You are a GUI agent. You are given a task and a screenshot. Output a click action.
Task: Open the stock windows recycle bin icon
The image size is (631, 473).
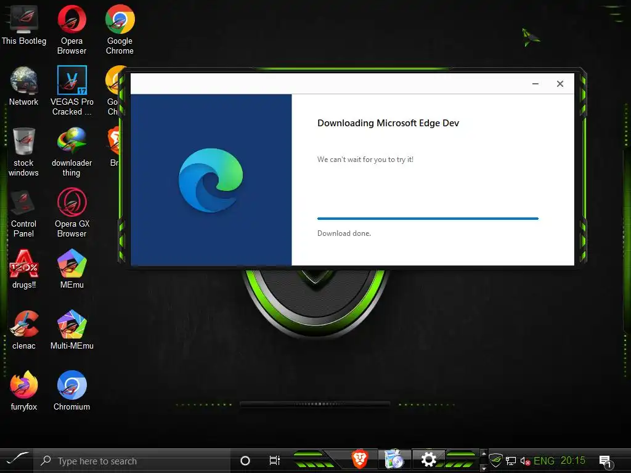pyautogui.click(x=24, y=152)
